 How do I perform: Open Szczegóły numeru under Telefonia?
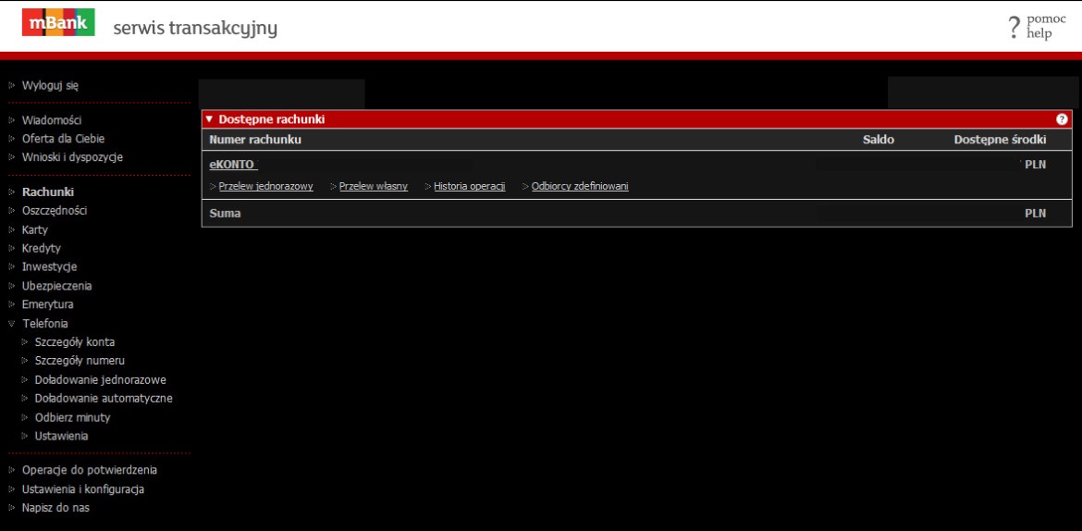80,361
